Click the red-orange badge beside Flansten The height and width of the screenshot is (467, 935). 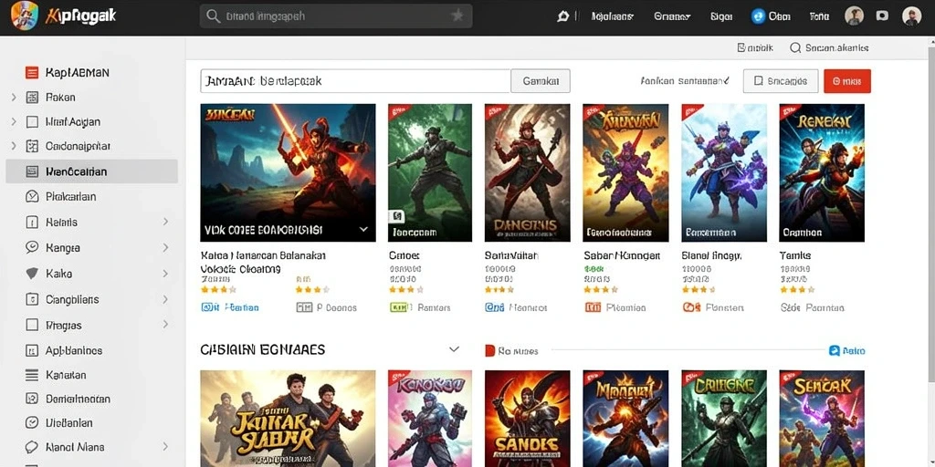coord(691,307)
